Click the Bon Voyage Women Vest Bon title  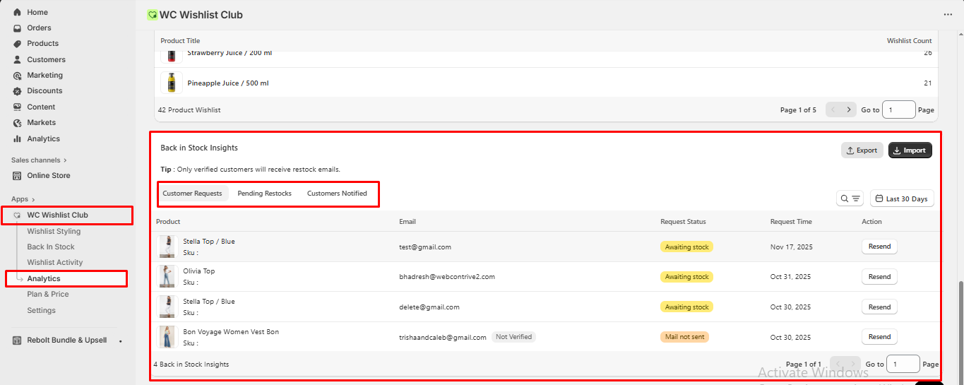pos(231,332)
